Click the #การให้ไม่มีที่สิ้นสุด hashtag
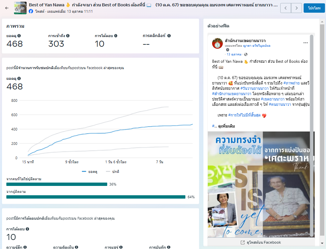The width and height of the screenshot is (326, 249). click(244, 115)
